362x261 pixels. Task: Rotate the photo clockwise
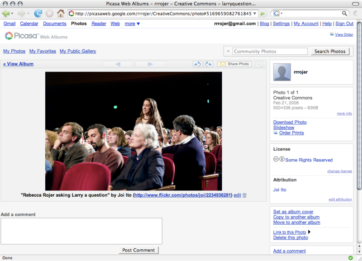click(x=208, y=64)
